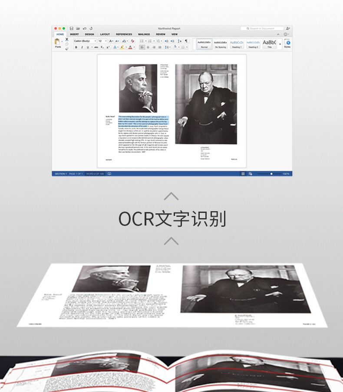Viewport: 343px width, 392px height.
Task: Open the underline style dropdown arrow
Action: pos(92,47)
